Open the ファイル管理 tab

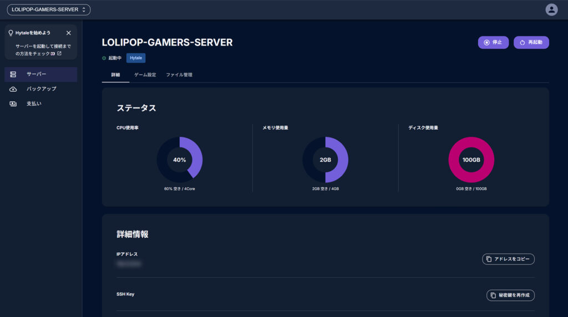coord(179,75)
